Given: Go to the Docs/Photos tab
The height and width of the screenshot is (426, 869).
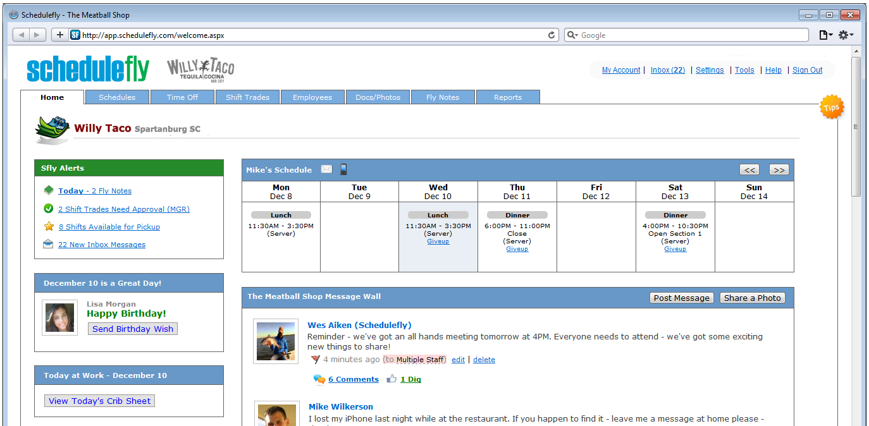Looking at the screenshot, I should (378, 97).
